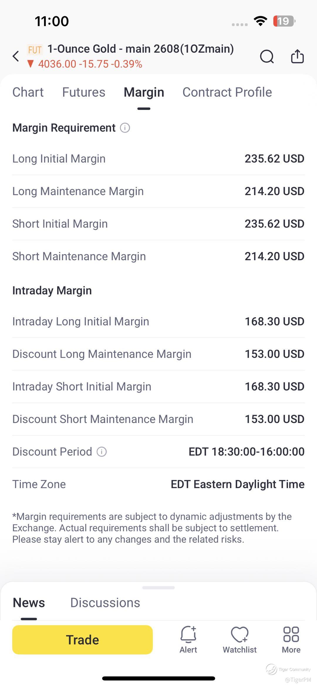Open the More options grid
Image resolution: width=317 pixels, height=687 pixels.
click(291, 639)
